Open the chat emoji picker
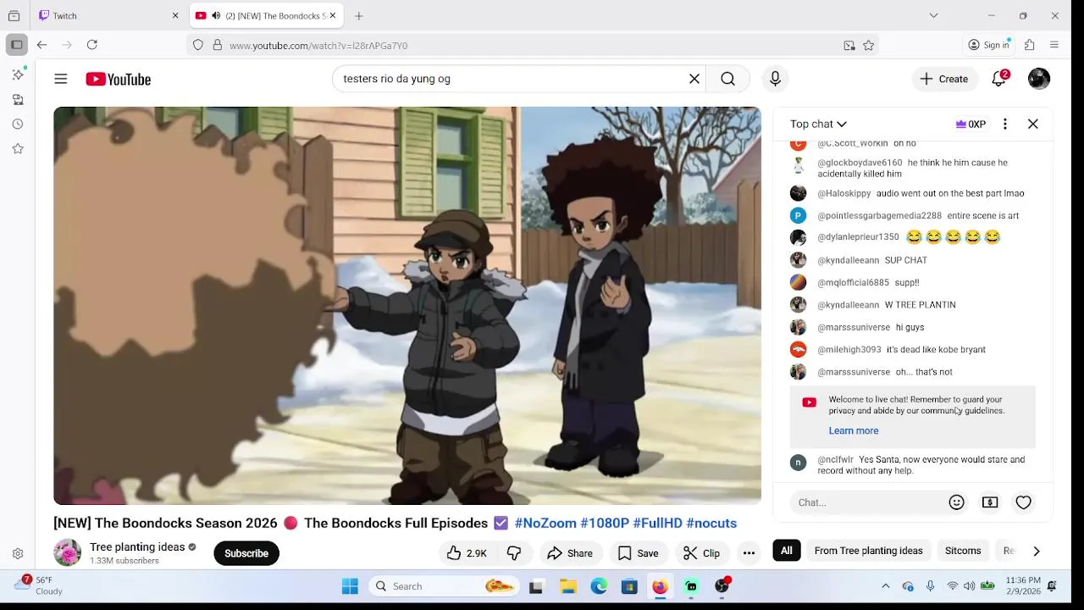This screenshot has height=610, width=1084. click(957, 502)
